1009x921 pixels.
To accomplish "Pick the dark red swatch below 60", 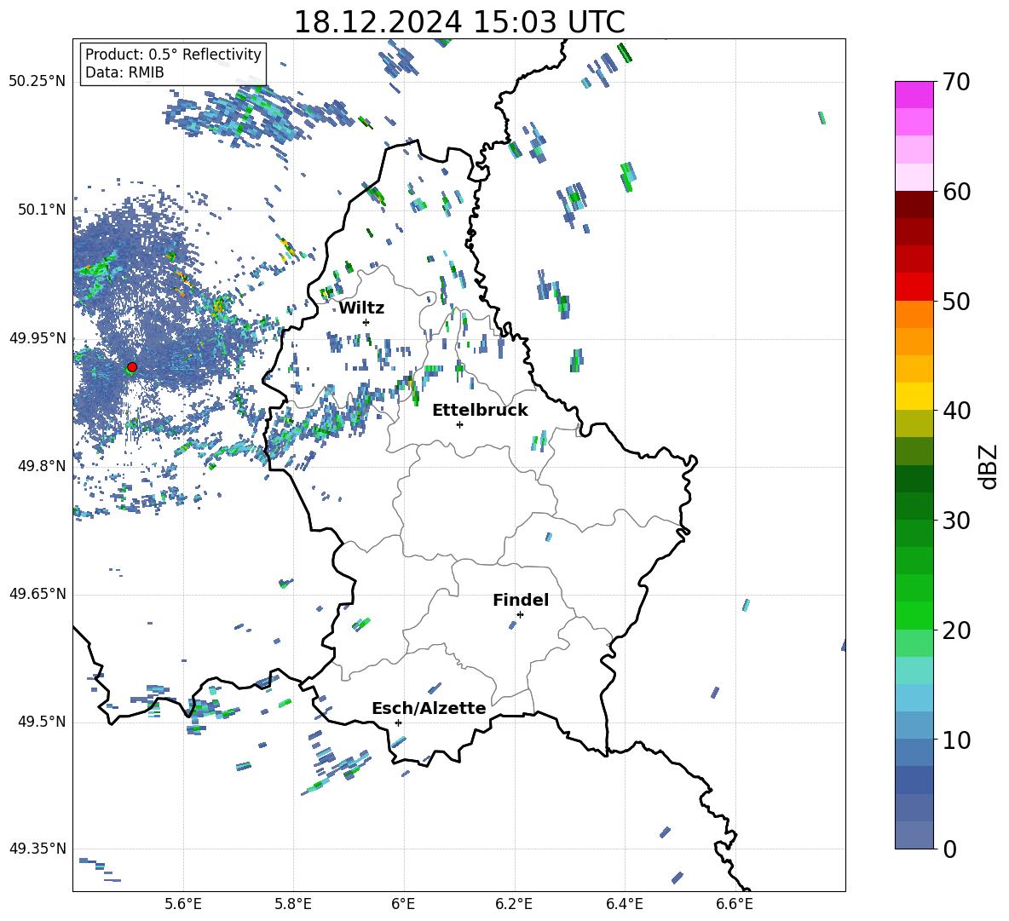I will (x=914, y=204).
